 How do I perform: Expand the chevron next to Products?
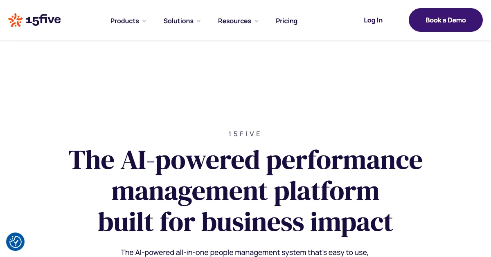[144, 21]
